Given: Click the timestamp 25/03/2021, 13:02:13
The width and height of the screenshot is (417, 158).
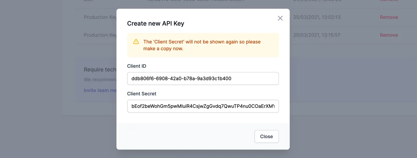Looking at the screenshot, I should point(317,17).
